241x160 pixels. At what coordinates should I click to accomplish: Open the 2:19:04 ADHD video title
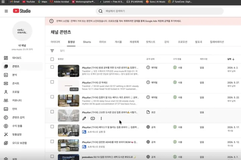click(x=110, y=142)
